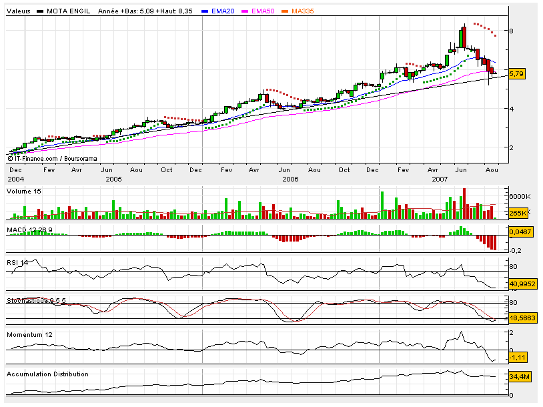The width and height of the screenshot is (543, 407).
Task: Select the 'MA335' legend label
Action: click(x=303, y=11)
